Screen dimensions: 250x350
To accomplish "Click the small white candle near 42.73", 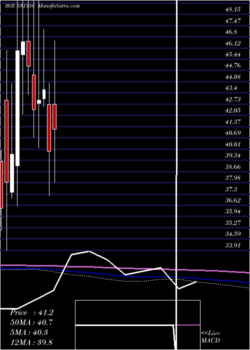I will (39, 101).
